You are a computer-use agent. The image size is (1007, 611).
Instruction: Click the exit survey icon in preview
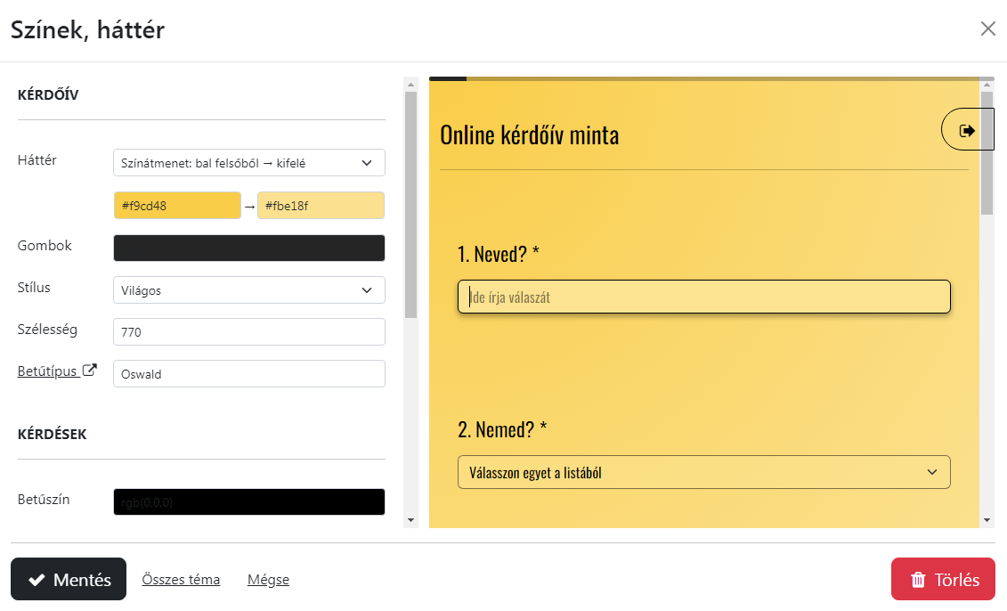tap(967, 130)
